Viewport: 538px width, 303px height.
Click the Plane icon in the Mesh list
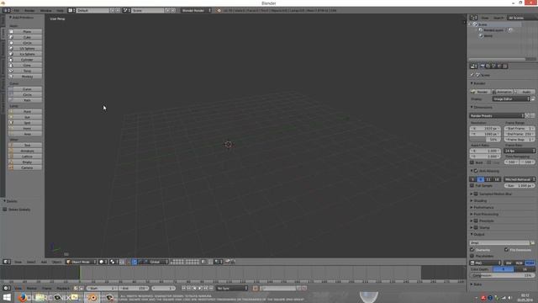tap(11, 31)
